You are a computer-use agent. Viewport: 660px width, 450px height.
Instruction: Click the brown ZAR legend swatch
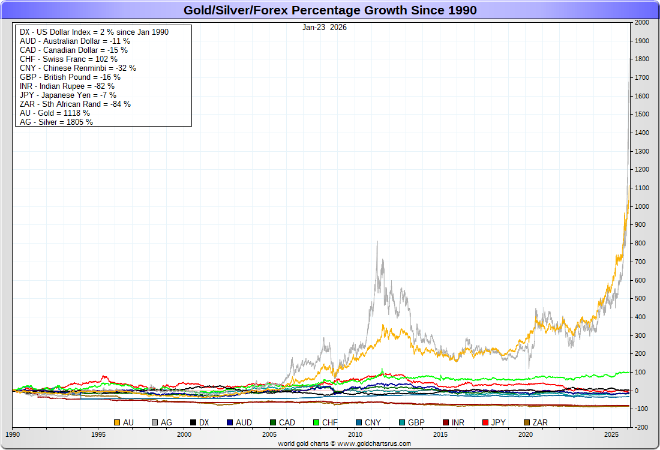click(527, 422)
